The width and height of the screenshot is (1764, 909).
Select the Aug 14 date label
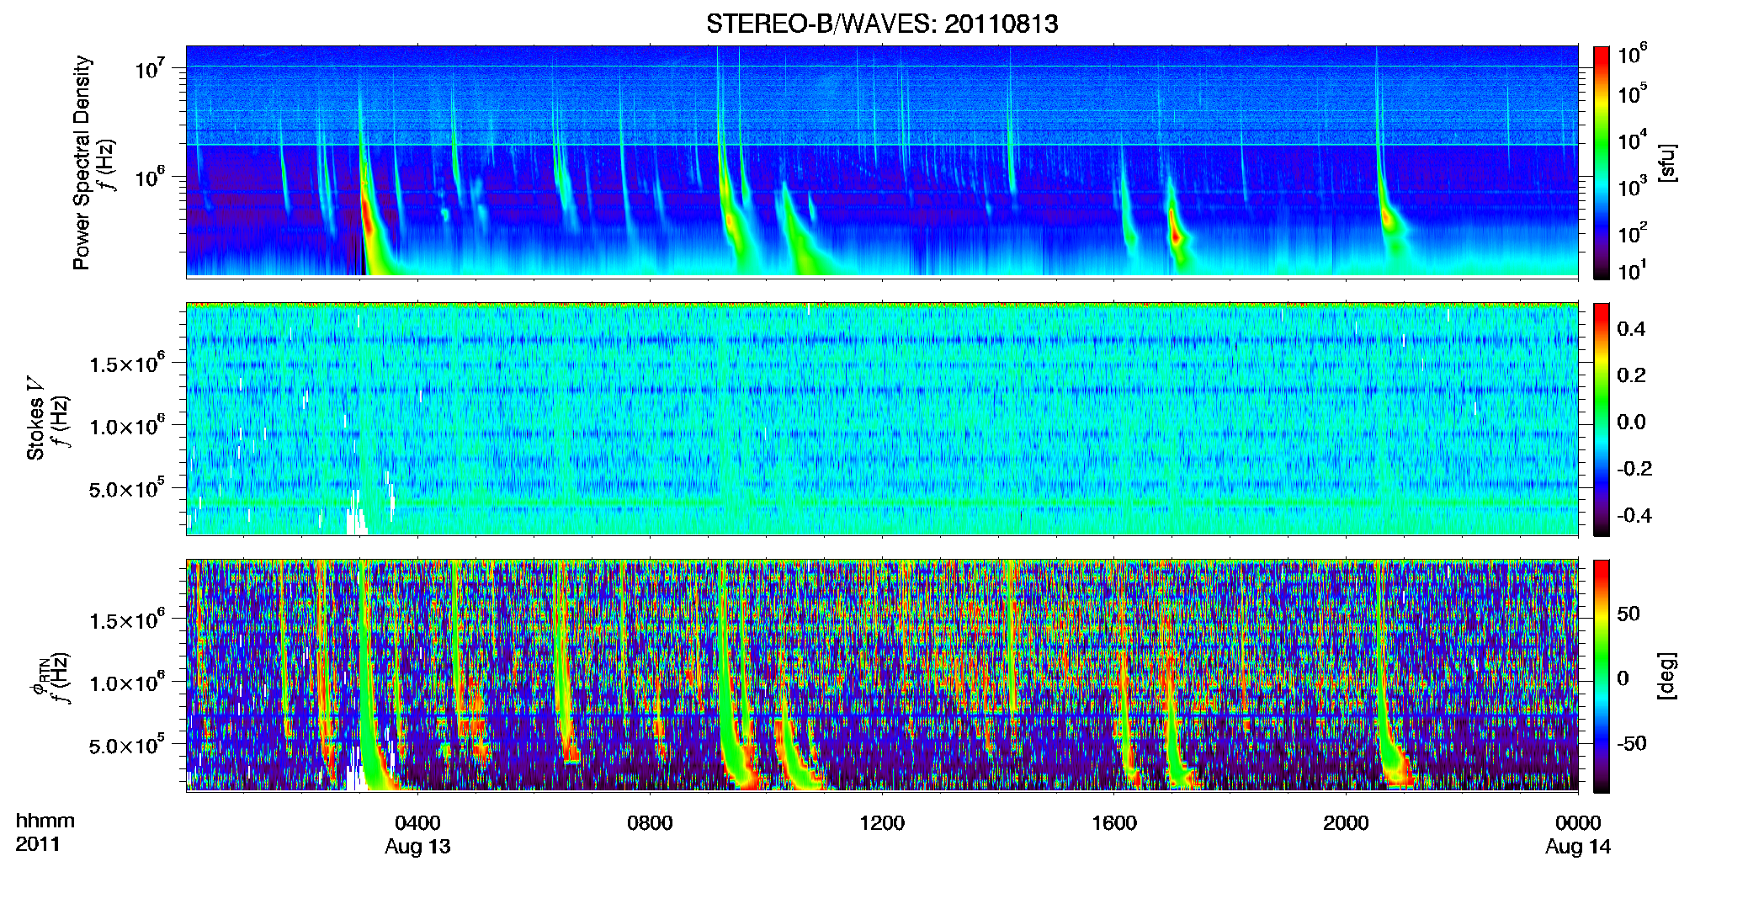click(1578, 847)
